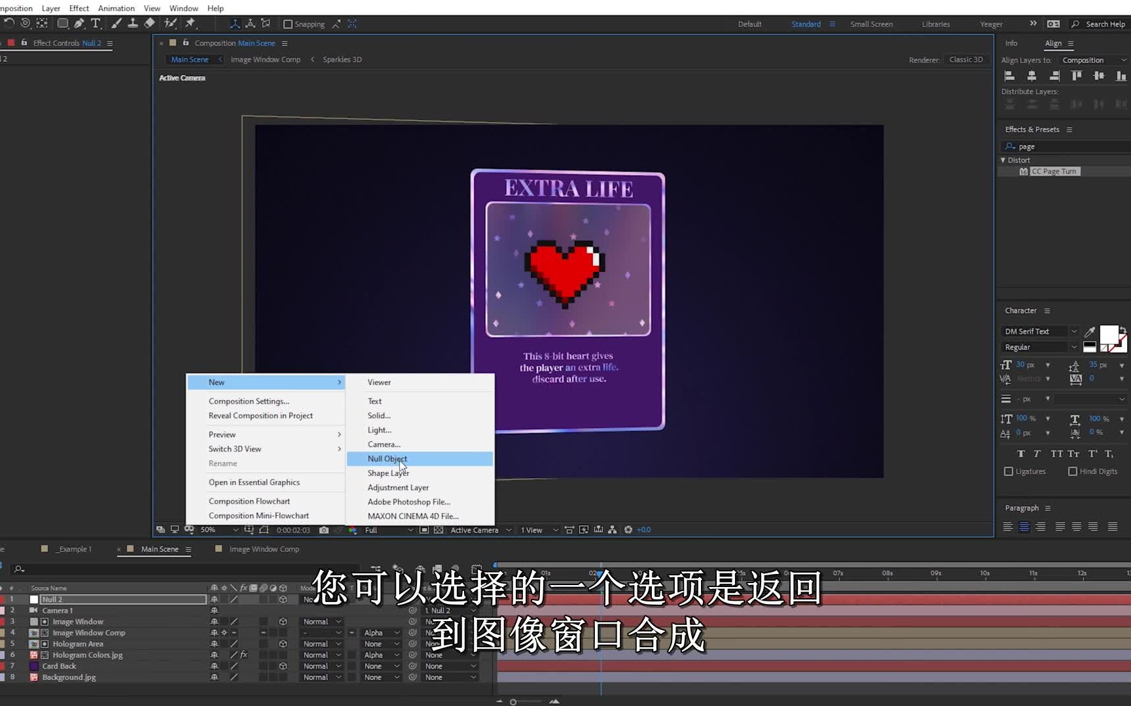Screen dimensions: 1131x706
Task: Select the Puppet Pin tool
Action: click(x=190, y=24)
